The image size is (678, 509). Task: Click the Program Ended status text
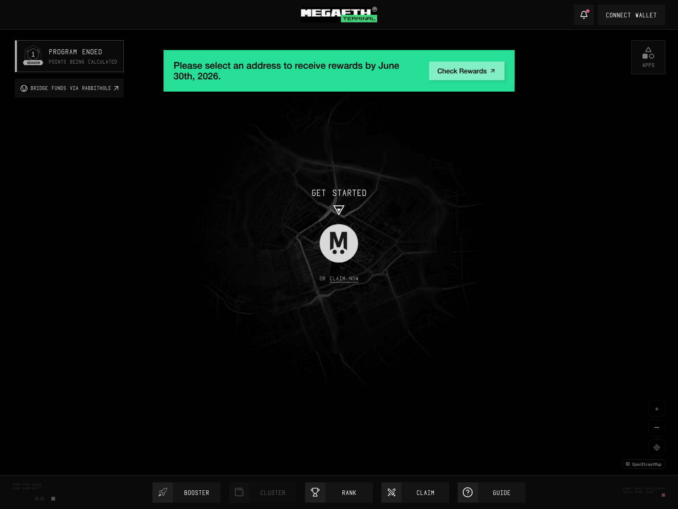pyautogui.click(x=75, y=52)
